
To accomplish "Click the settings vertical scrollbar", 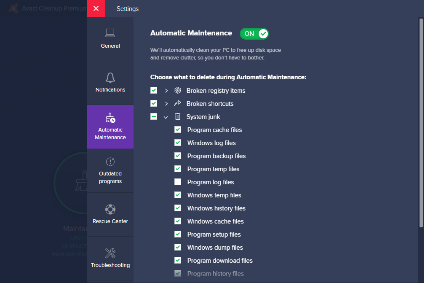I will pyautogui.click(x=421, y=123).
